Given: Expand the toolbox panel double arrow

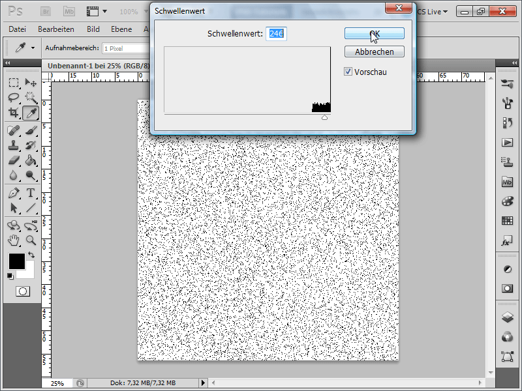Looking at the screenshot, I should click(x=7, y=63).
